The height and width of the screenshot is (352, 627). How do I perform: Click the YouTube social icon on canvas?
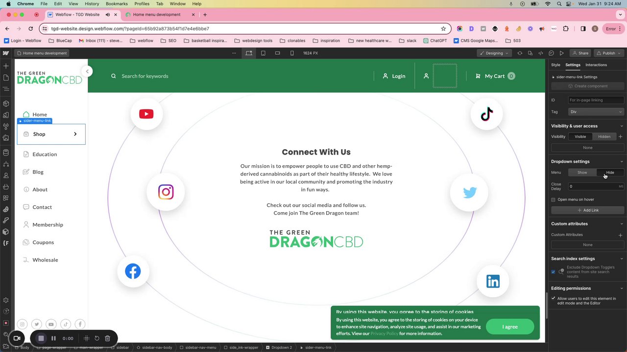click(x=146, y=114)
